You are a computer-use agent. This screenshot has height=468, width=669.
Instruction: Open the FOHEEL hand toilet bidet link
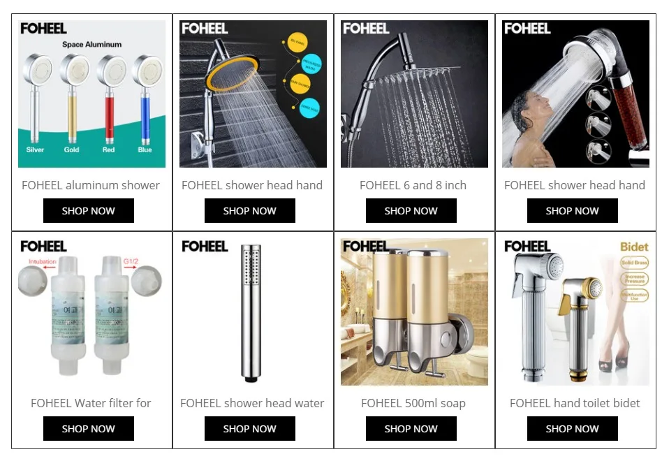coord(575,403)
